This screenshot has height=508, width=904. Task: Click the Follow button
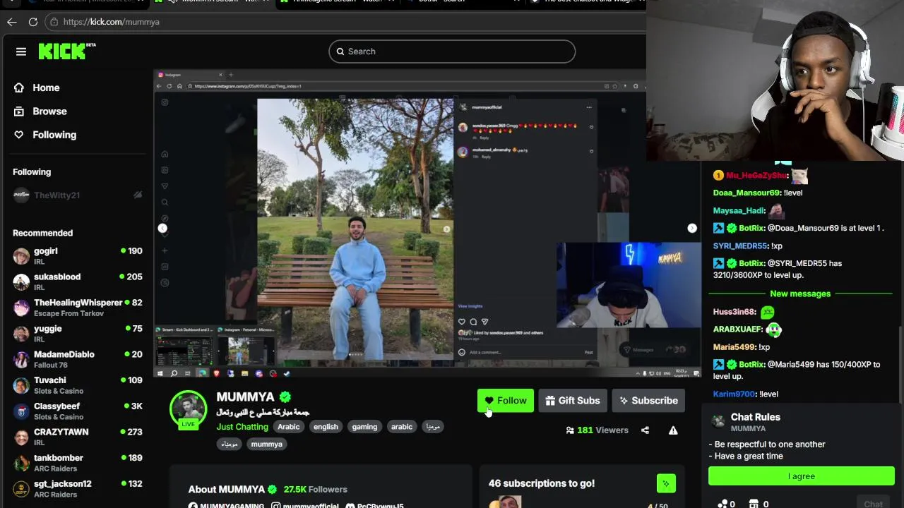point(506,401)
